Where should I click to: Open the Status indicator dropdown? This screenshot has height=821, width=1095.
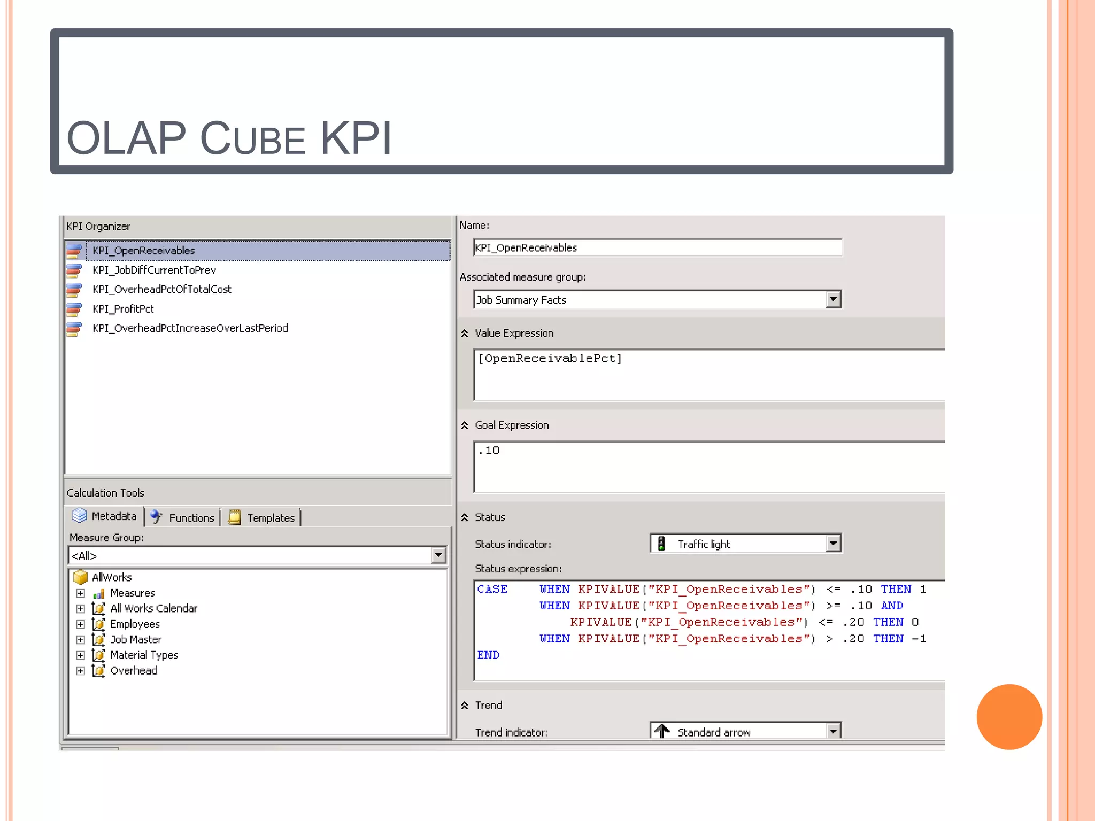point(833,544)
